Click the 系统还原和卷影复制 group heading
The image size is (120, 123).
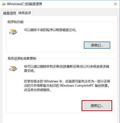[22, 58]
